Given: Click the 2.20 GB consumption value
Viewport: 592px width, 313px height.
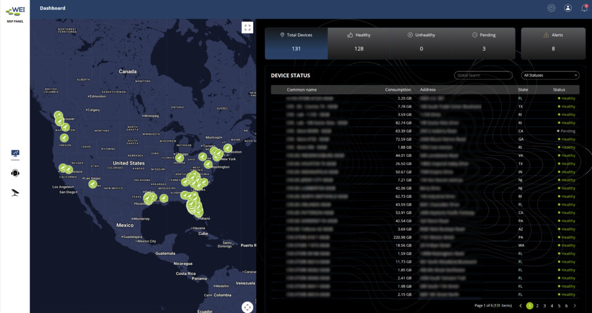Looking at the screenshot, I should click(404, 99).
